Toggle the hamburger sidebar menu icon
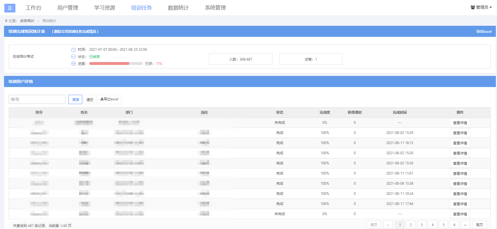 click(x=10, y=8)
